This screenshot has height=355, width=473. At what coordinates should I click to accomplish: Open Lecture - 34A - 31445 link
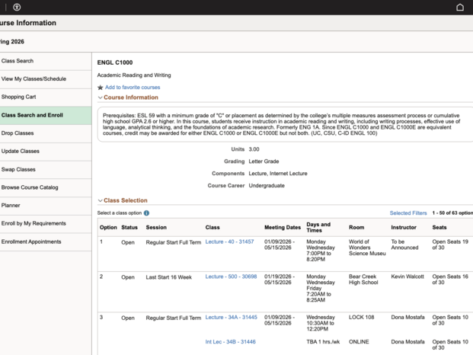231,318
